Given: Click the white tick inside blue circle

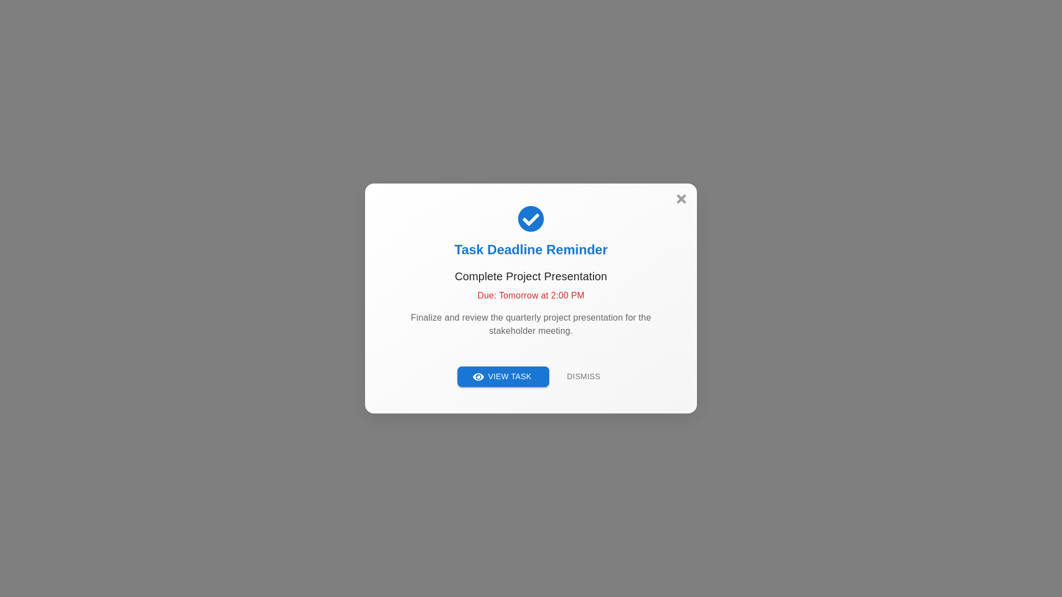Looking at the screenshot, I should pos(531,220).
